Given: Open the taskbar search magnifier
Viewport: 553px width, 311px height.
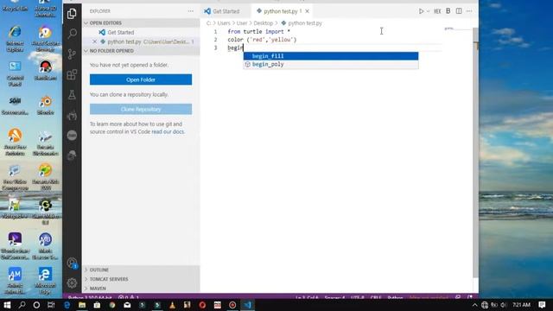Looking at the screenshot, I should pos(22,305).
